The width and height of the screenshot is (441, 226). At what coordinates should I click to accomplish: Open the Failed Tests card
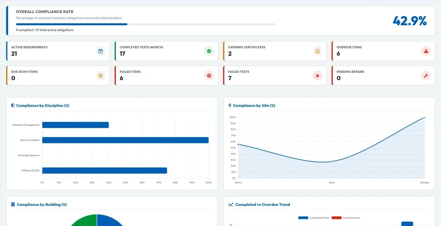pos(275,76)
